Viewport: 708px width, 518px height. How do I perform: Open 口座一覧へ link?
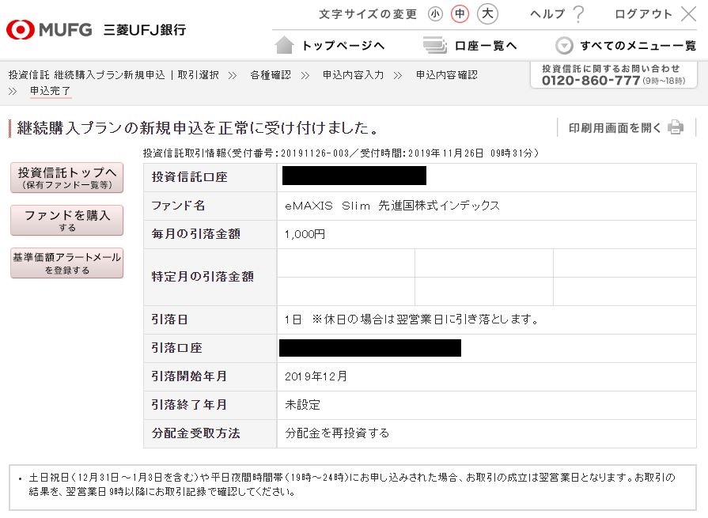[486, 46]
